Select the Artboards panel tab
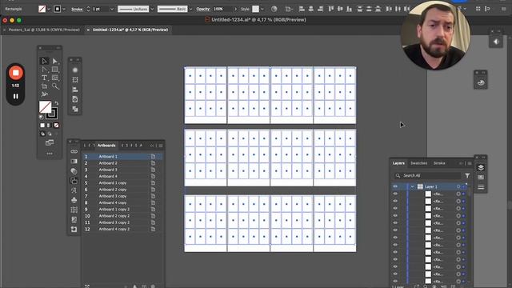Viewport: 512px width, 288px height. 106,146
